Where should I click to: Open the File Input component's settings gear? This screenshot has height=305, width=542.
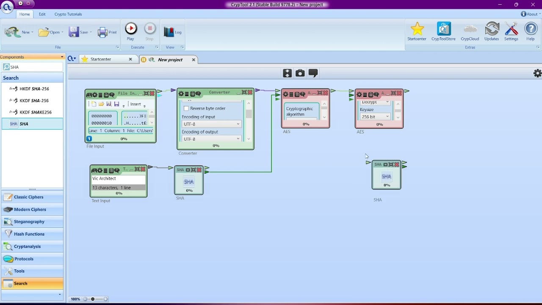click(x=94, y=95)
